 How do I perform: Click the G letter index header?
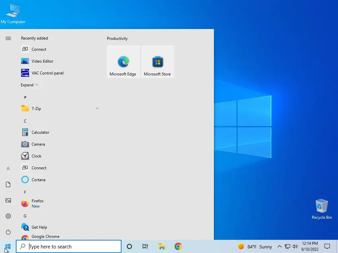click(x=25, y=216)
